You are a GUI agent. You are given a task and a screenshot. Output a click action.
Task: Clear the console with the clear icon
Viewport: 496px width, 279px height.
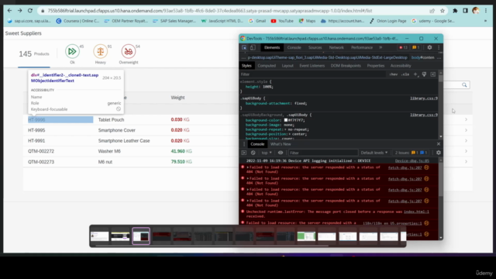[x=253, y=153]
